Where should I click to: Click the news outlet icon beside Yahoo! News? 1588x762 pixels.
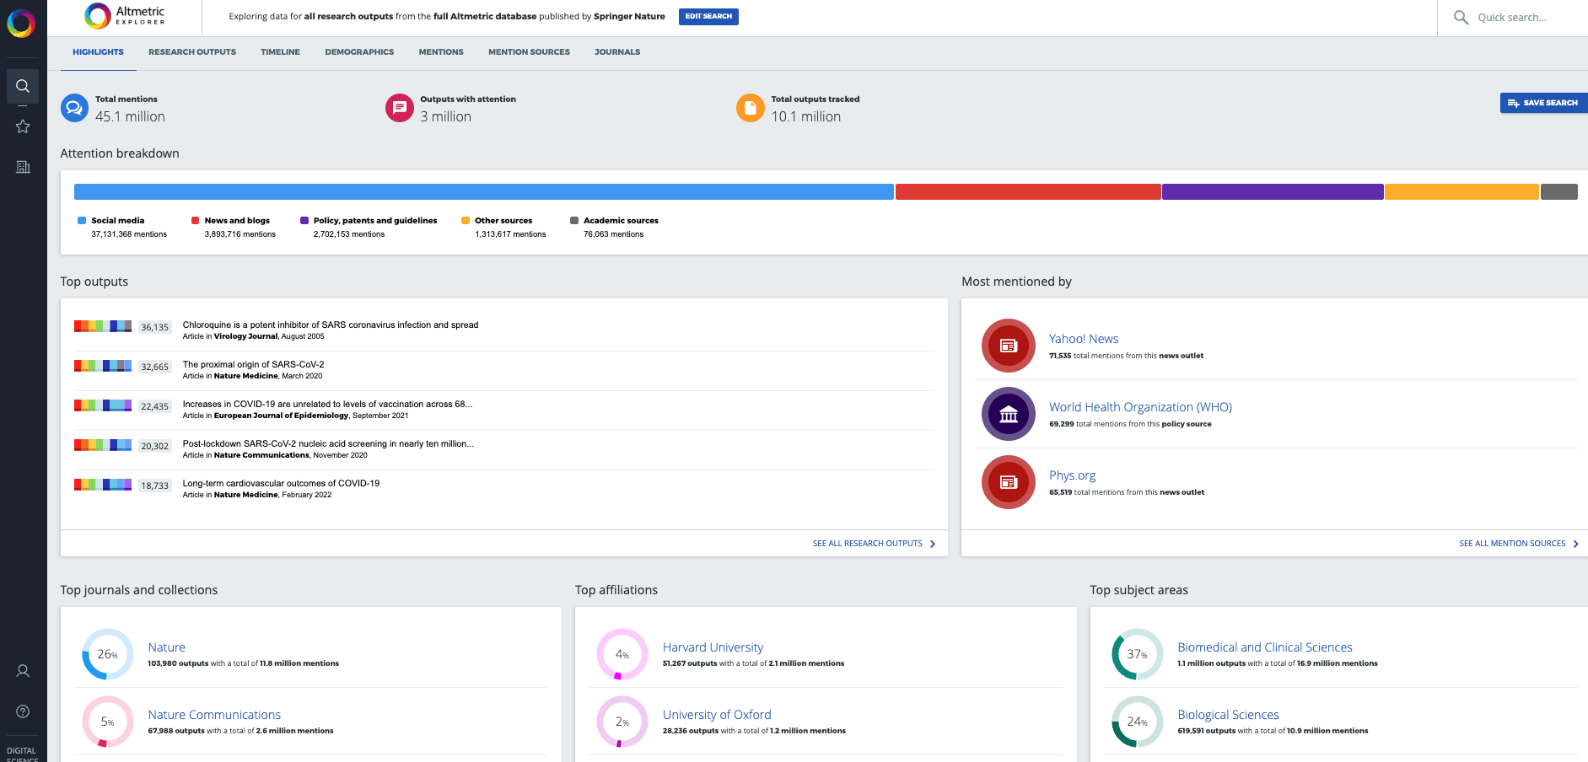pyautogui.click(x=1008, y=346)
